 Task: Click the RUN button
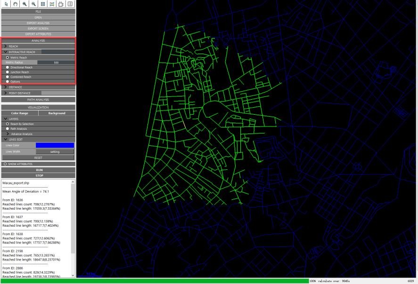(39, 170)
